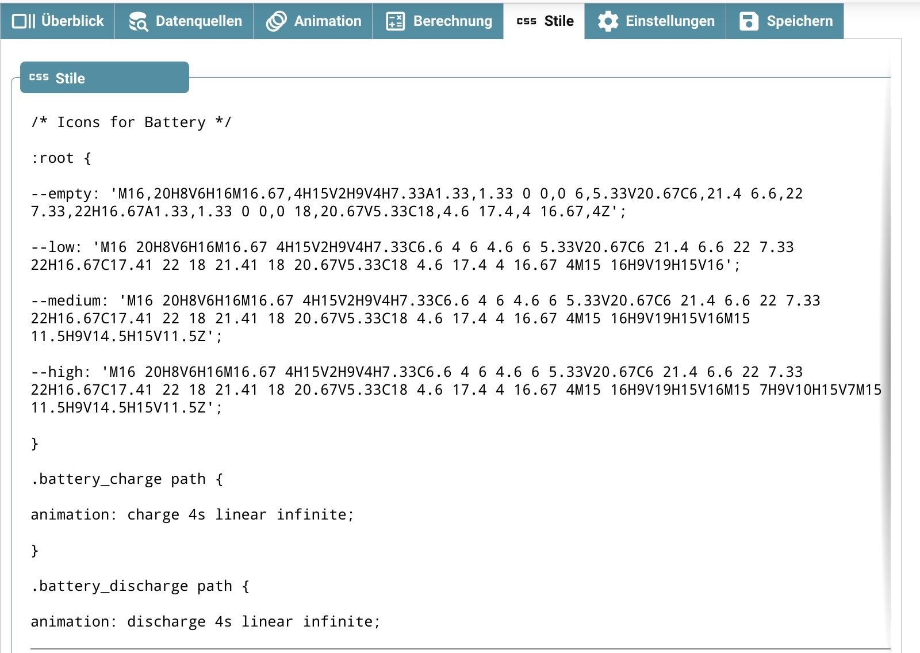Click the CSS icon in Stile tab
Viewport: 920px width, 653px height.
click(526, 21)
